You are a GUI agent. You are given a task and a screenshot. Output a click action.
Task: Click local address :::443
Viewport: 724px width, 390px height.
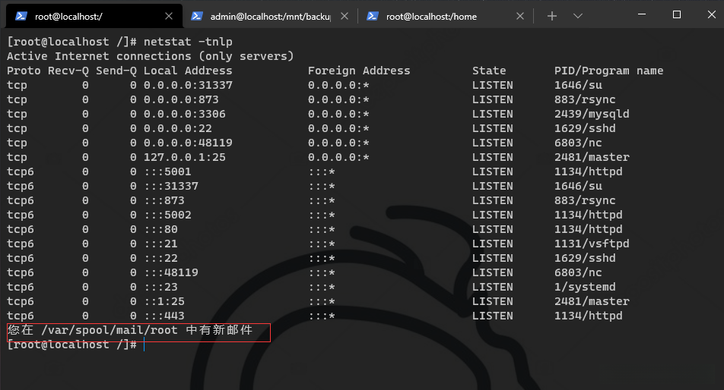coord(164,316)
